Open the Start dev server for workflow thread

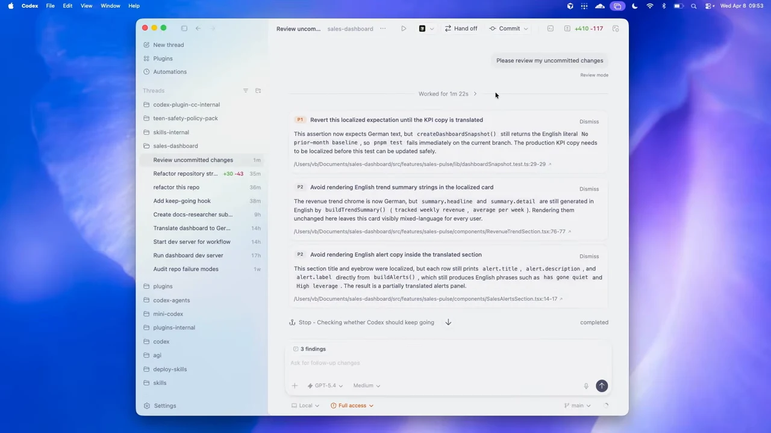(201, 242)
